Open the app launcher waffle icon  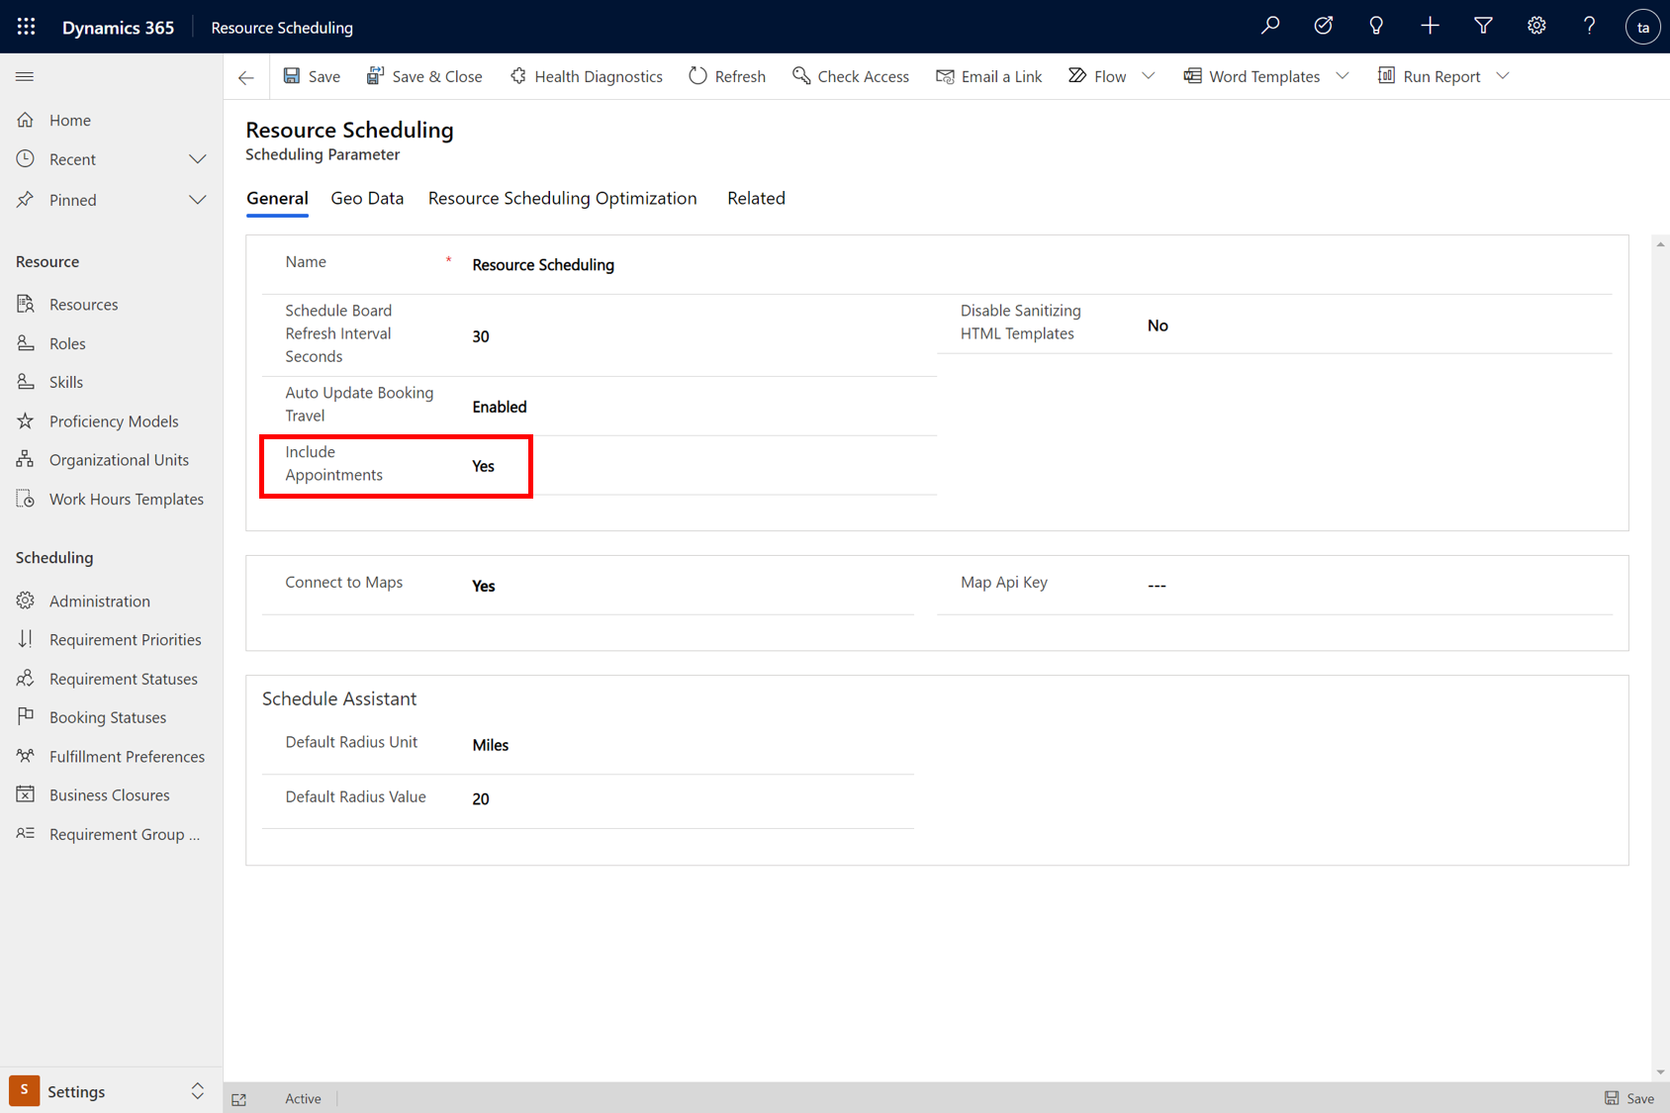pos(27,27)
